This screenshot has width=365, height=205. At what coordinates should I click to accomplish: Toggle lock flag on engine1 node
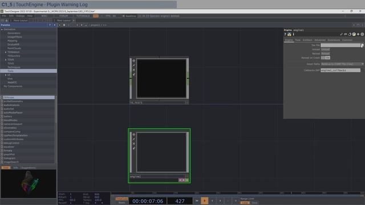(x=134, y=148)
